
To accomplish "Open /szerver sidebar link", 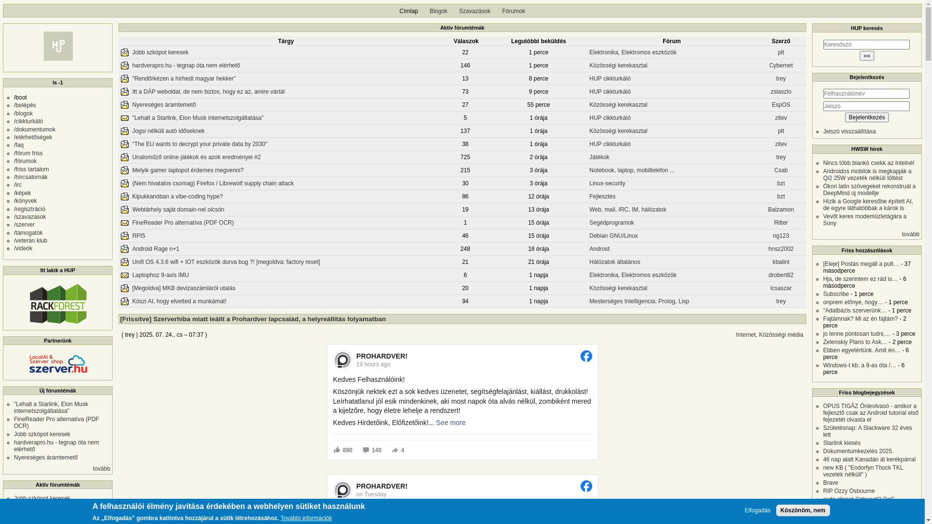I will coord(24,225).
